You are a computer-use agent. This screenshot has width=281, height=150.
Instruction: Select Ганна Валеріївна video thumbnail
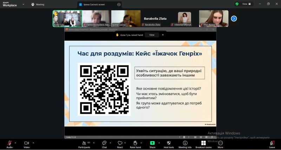click(x=97, y=19)
